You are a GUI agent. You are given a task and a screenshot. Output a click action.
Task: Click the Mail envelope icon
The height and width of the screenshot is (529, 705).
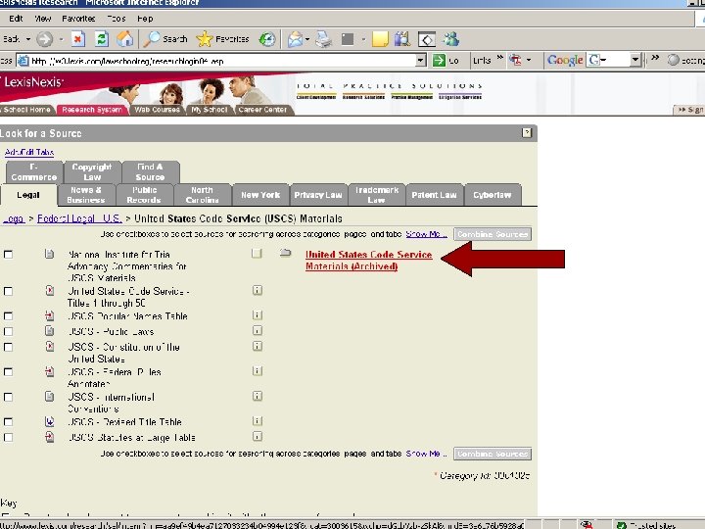click(x=295, y=39)
